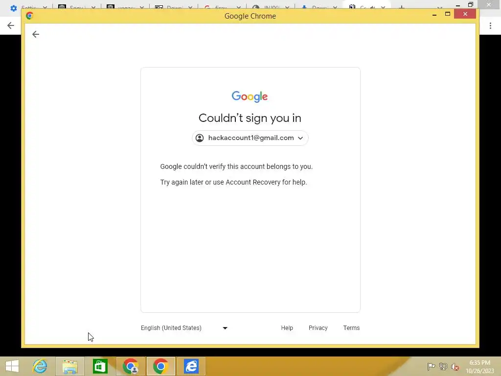Click the Privacy link
Screen dimensions: 501x376
(x=318, y=328)
